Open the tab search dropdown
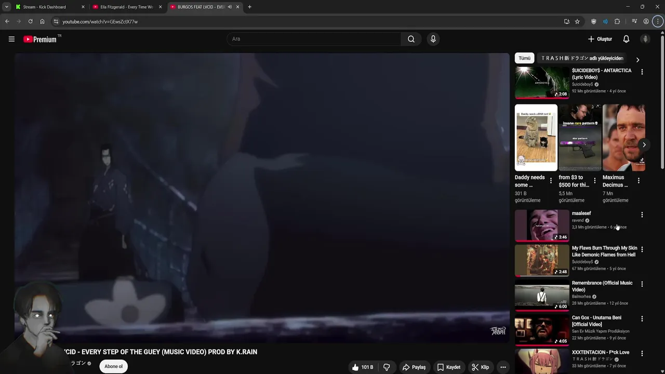This screenshot has width=665, height=374. (x=6, y=7)
